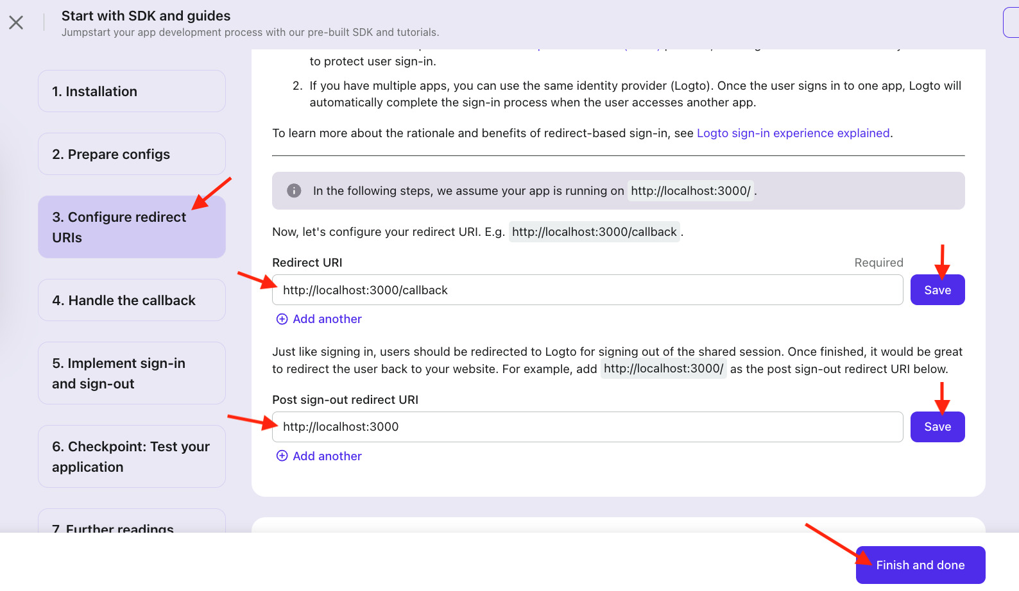Click the Post sign-out redirect URI label
Screen dimensions: 1019x591
click(345, 399)
